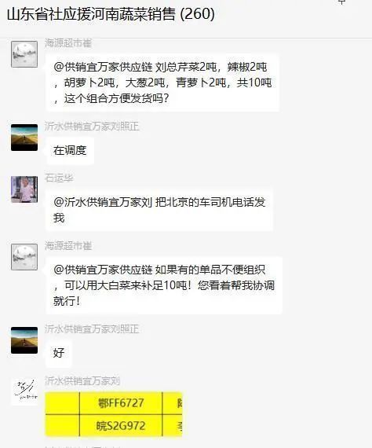Click @沂水供销宜万家刘 mention in 石运华 message

point(103,202)
